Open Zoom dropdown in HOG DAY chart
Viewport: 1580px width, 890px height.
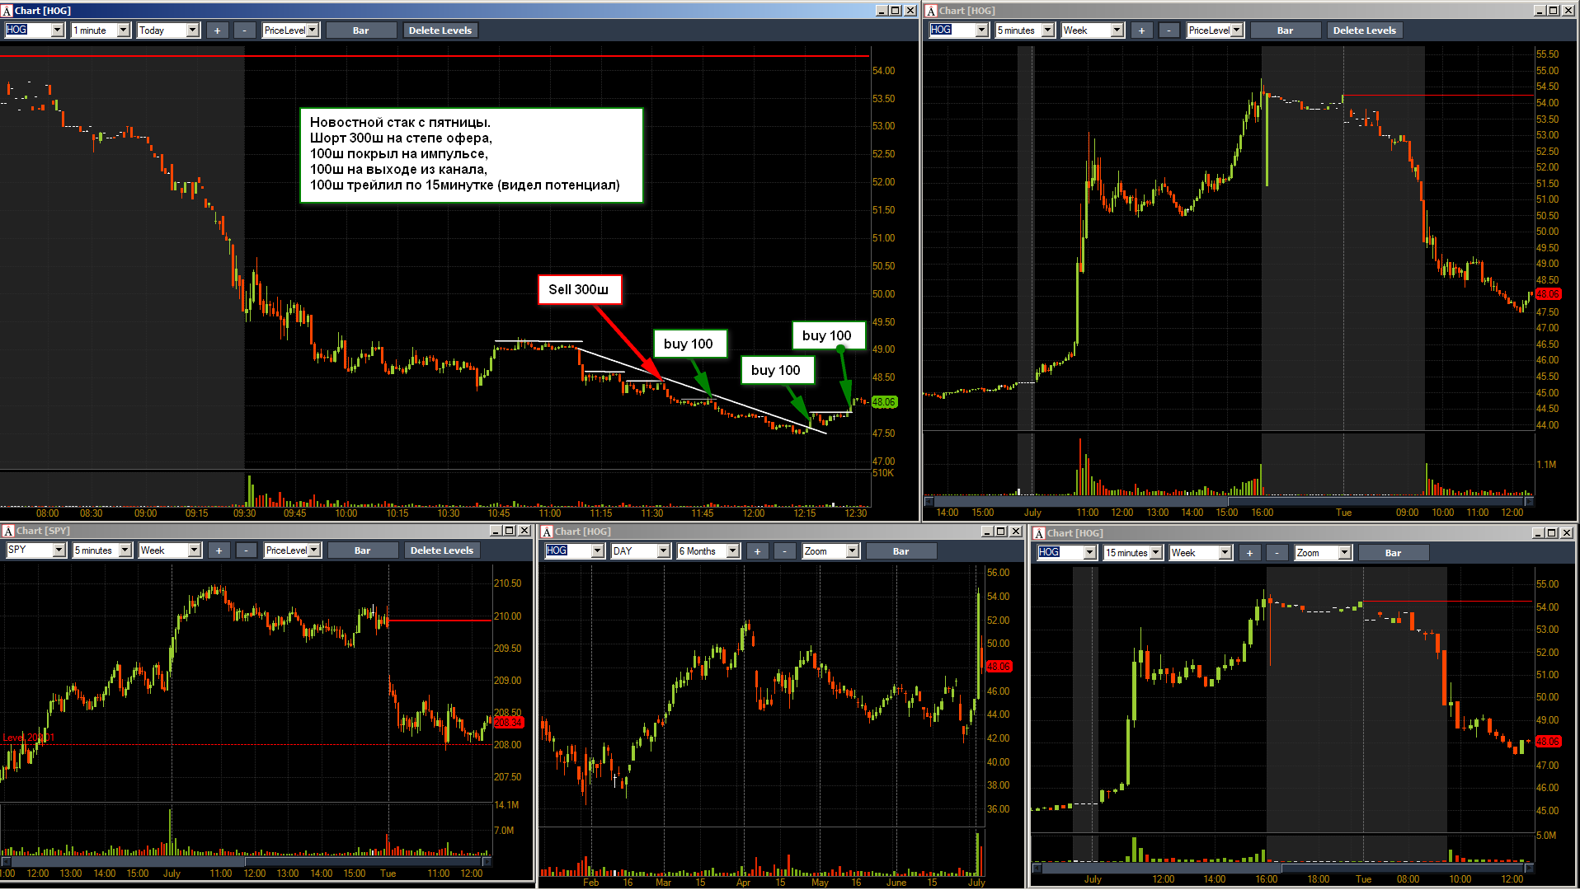click(853, 551)
